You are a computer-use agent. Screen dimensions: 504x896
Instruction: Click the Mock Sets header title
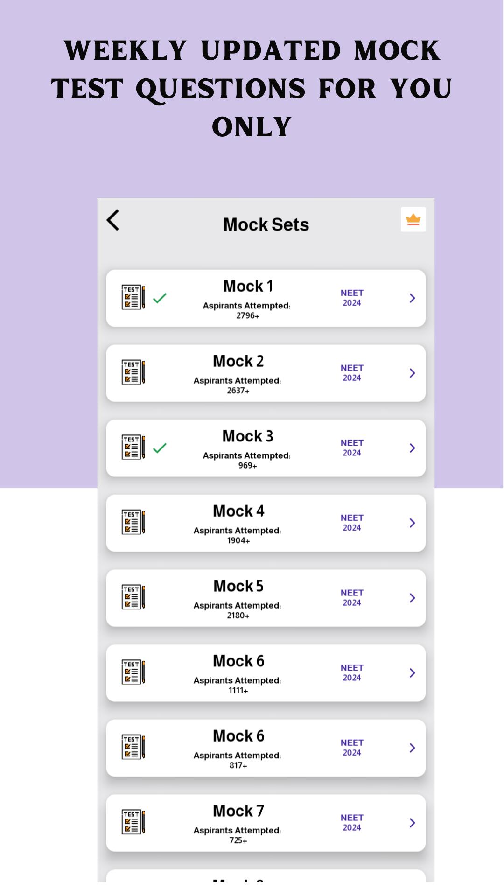(266, 224)
